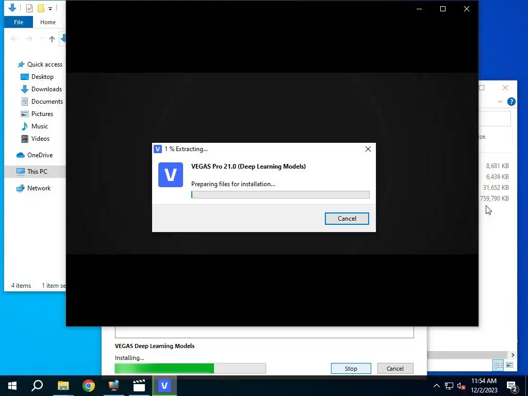The width and height of the screenshot is (528, 396).
Task: Click the OneDrive cloud icon
Action: click(x=21, y=155)
